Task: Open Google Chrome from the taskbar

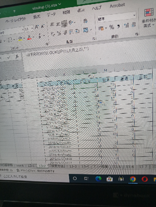Action: pyautogui.click(x=133, y=179)
